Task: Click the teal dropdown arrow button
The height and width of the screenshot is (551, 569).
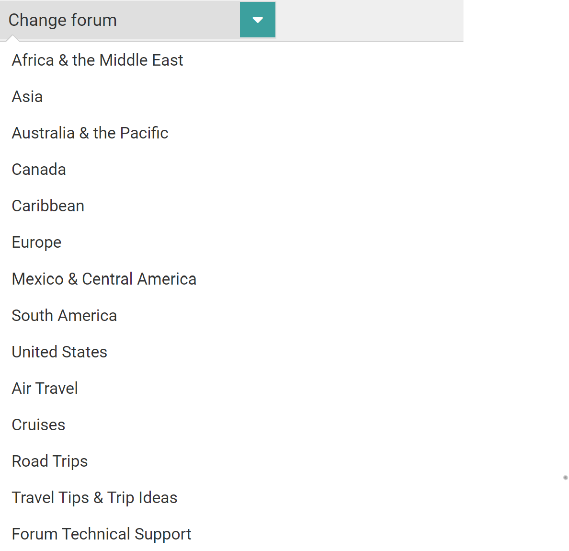Action: 258,20
